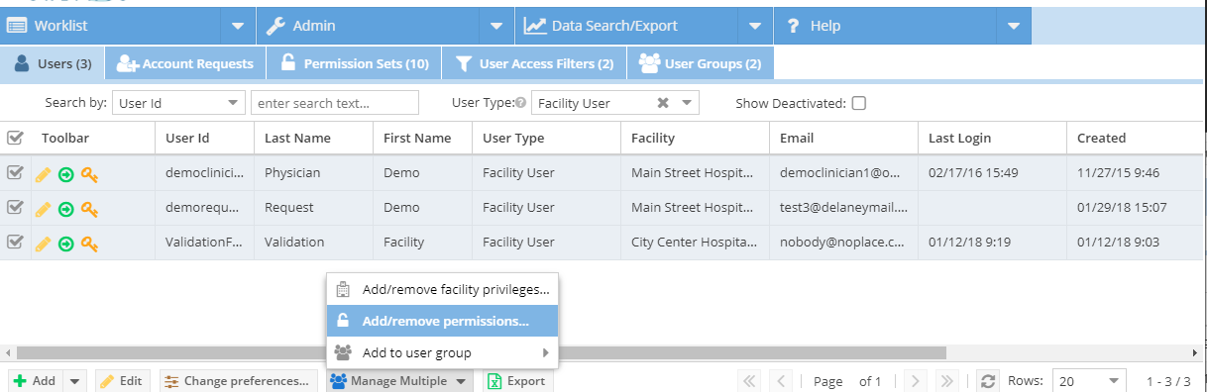
Task: Select Add/remove permissions menu item
Action: 442,321
